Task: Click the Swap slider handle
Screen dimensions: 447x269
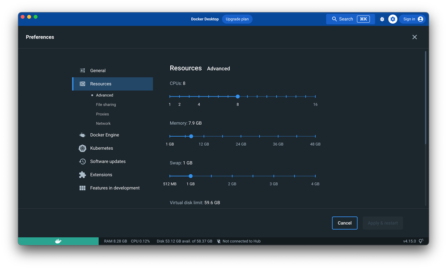Action: (x=191, y=176)
